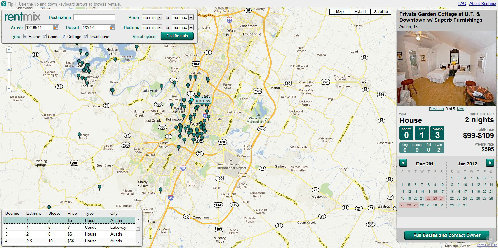This screenshot has height=248, width=498.
Task: Open the Depart date calendar picker
Action: 112,27
